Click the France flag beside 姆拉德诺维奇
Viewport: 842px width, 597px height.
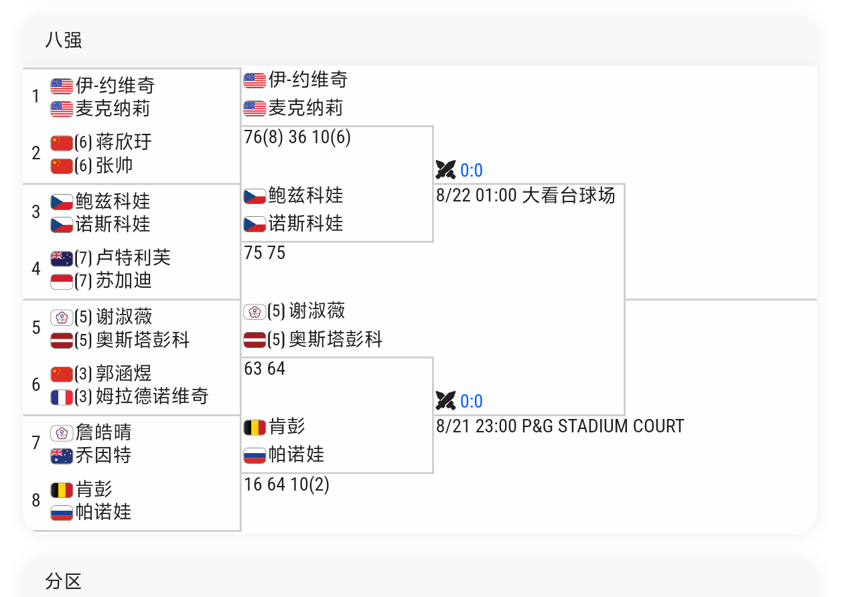pyautogui.click(x=62, y=397)
